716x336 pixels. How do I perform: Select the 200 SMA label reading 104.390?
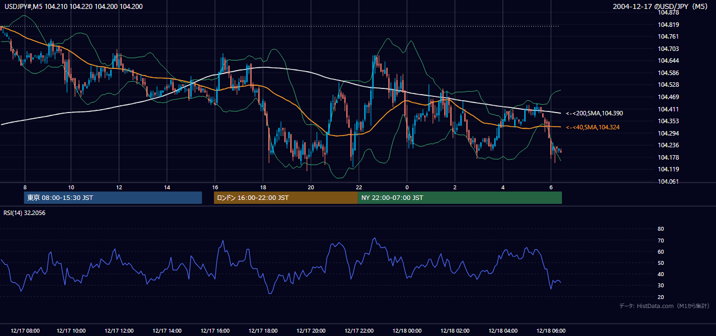point(594,113)
